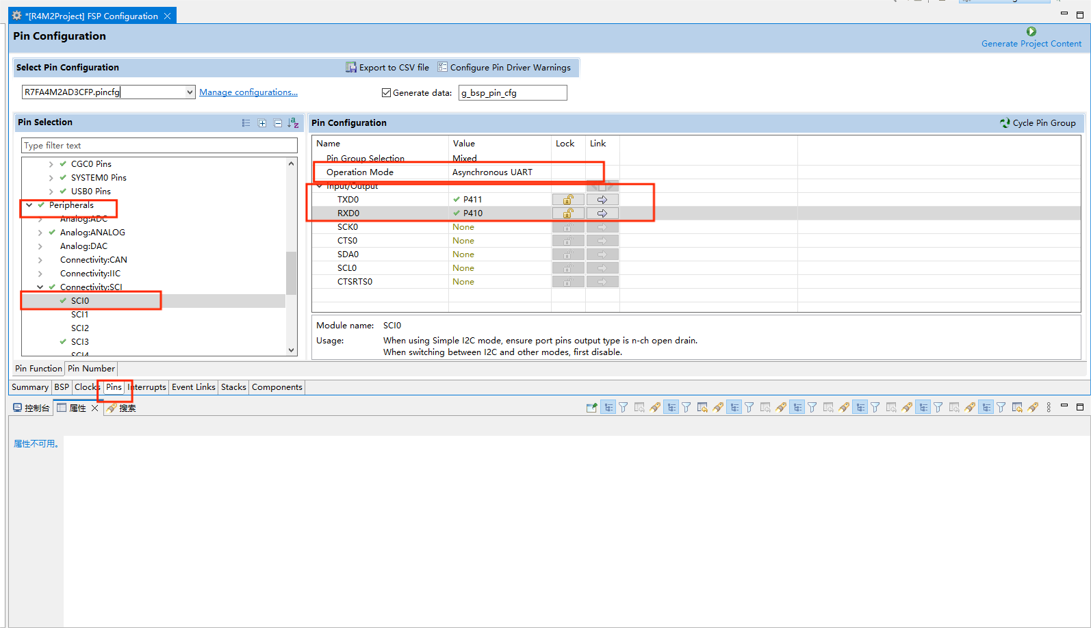
Task: Toggle the lock icon for RXD0
Action: [x=568, y=213]
